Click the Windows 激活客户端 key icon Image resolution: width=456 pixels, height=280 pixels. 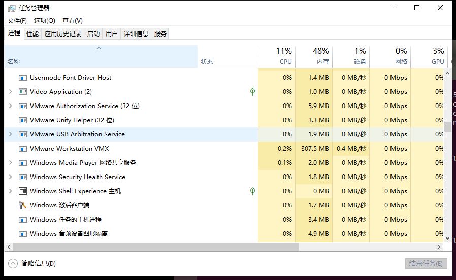[22, 205]
